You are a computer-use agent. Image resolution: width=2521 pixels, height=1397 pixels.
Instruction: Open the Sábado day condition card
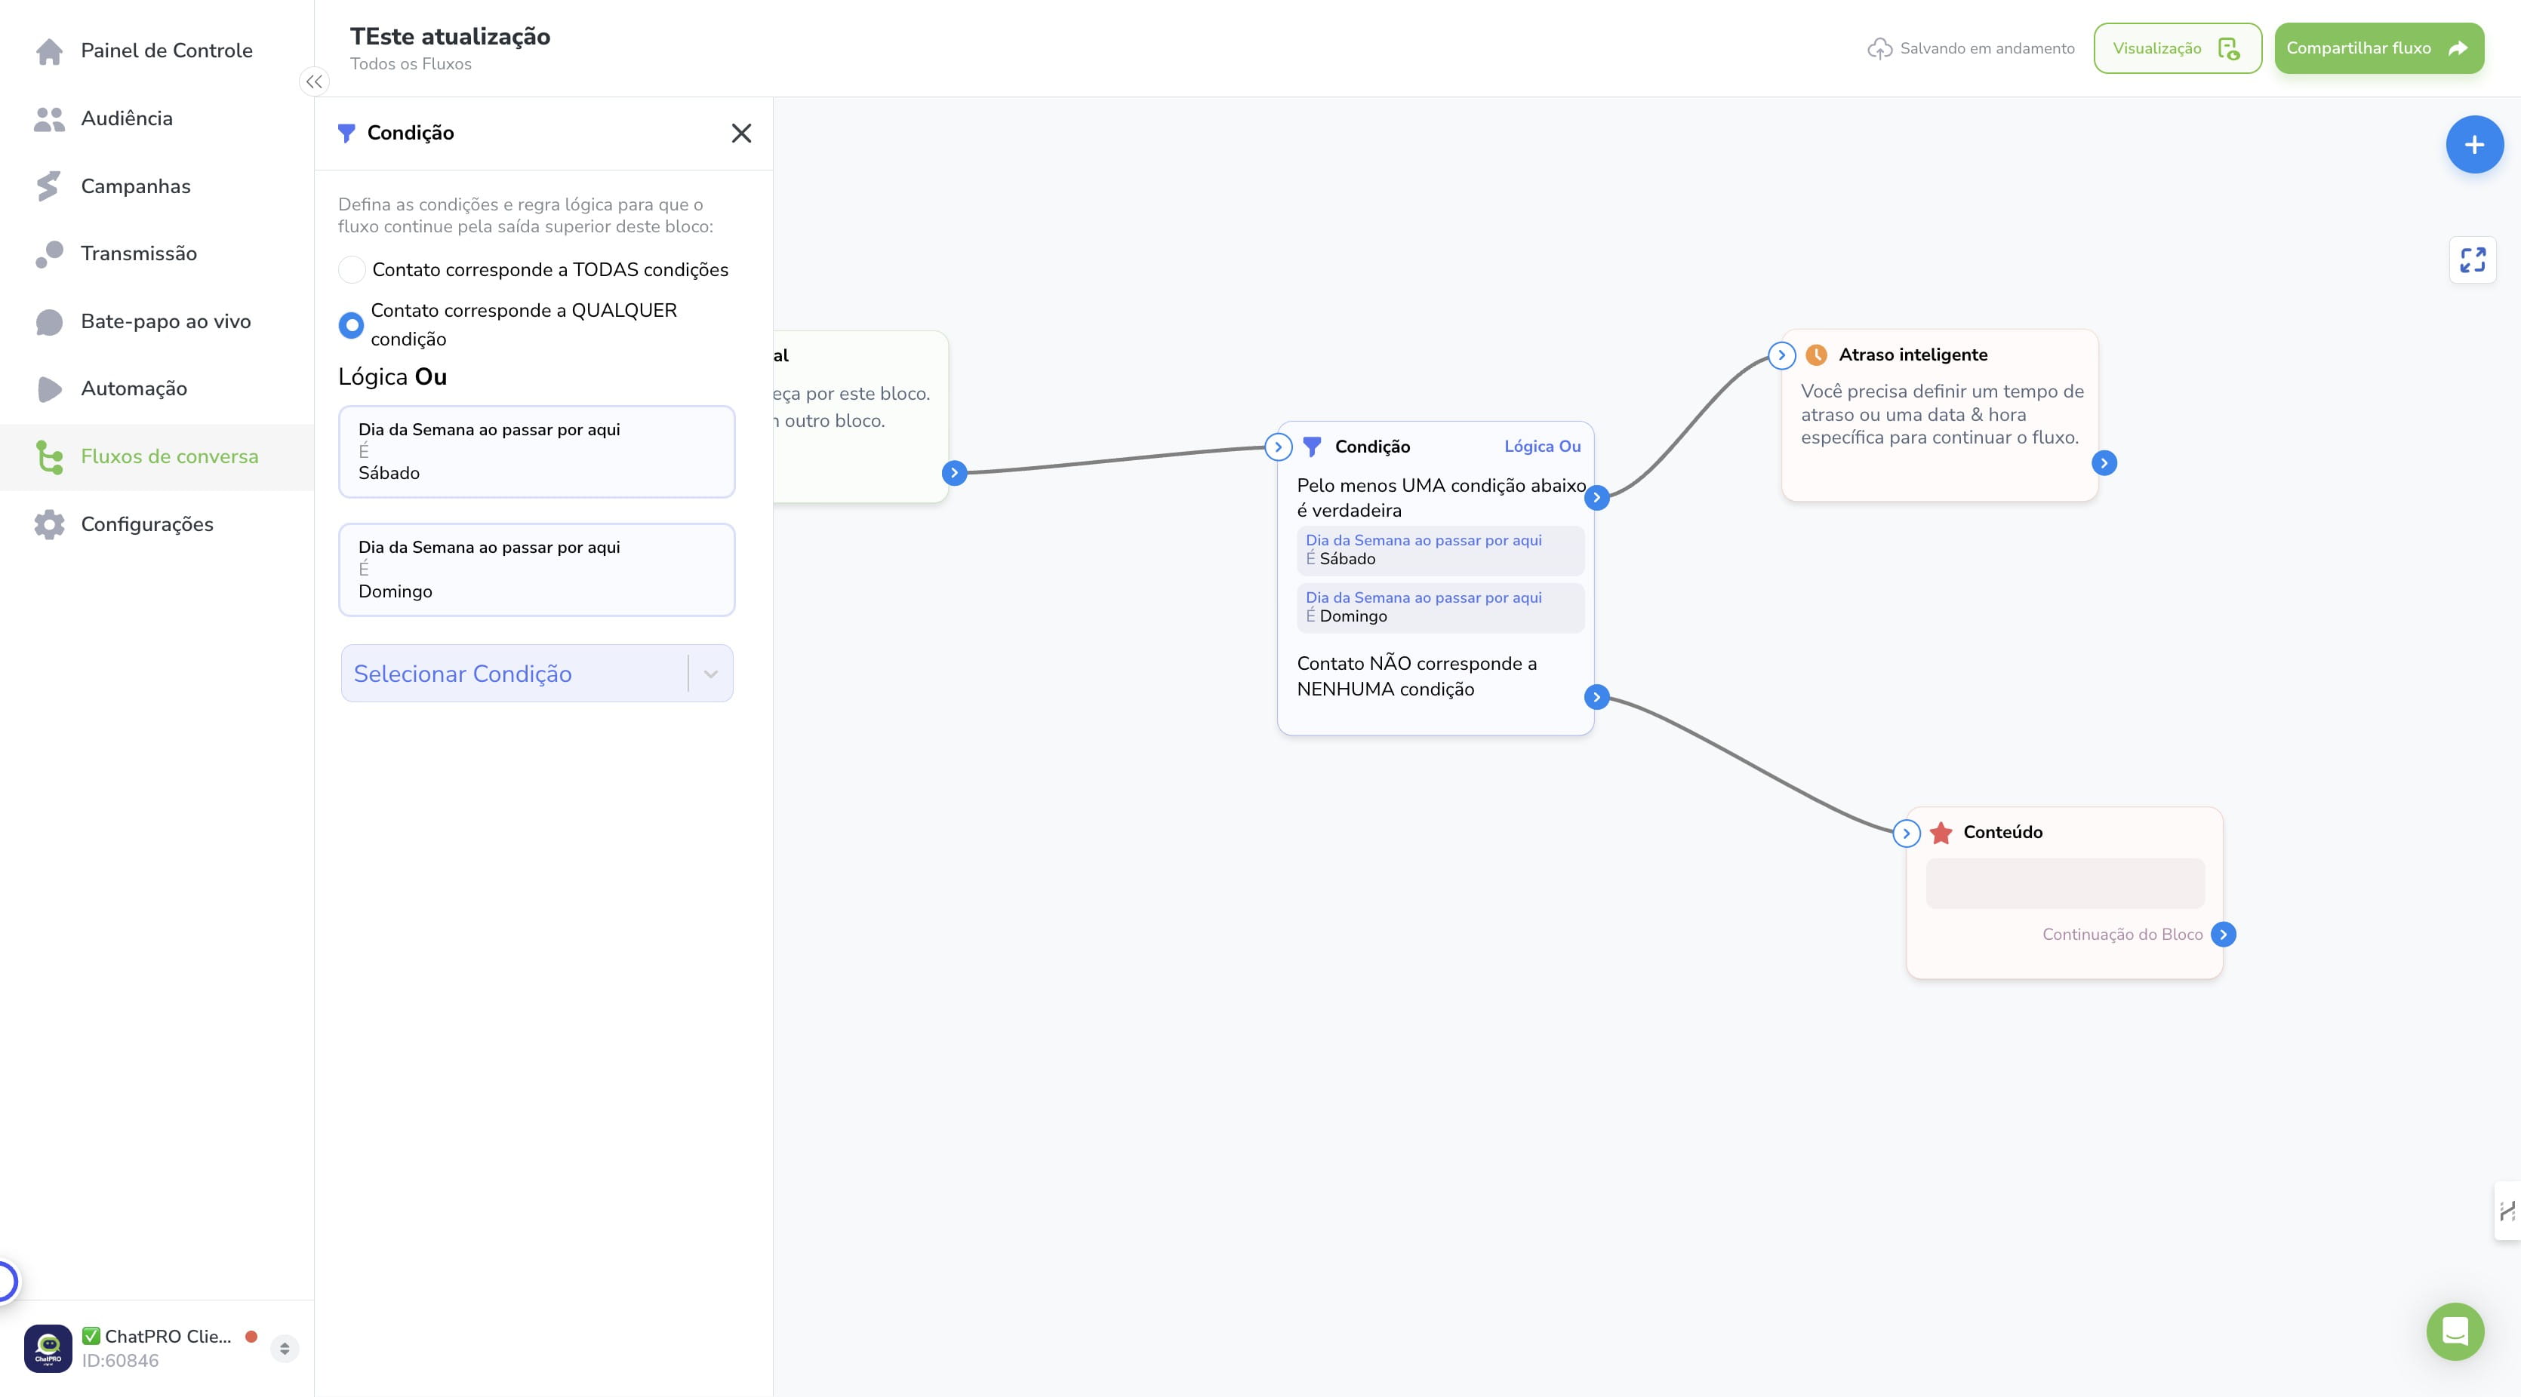[537, 452]
